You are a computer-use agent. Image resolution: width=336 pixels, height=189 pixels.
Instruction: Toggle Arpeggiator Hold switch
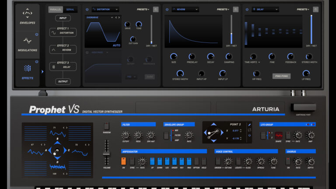204,161
